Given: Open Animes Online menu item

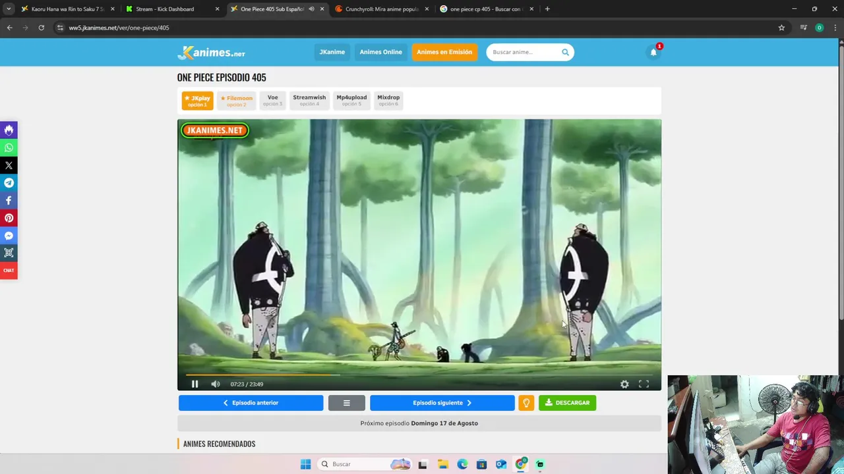Looking at the screenshot, I should coord(380,52).
